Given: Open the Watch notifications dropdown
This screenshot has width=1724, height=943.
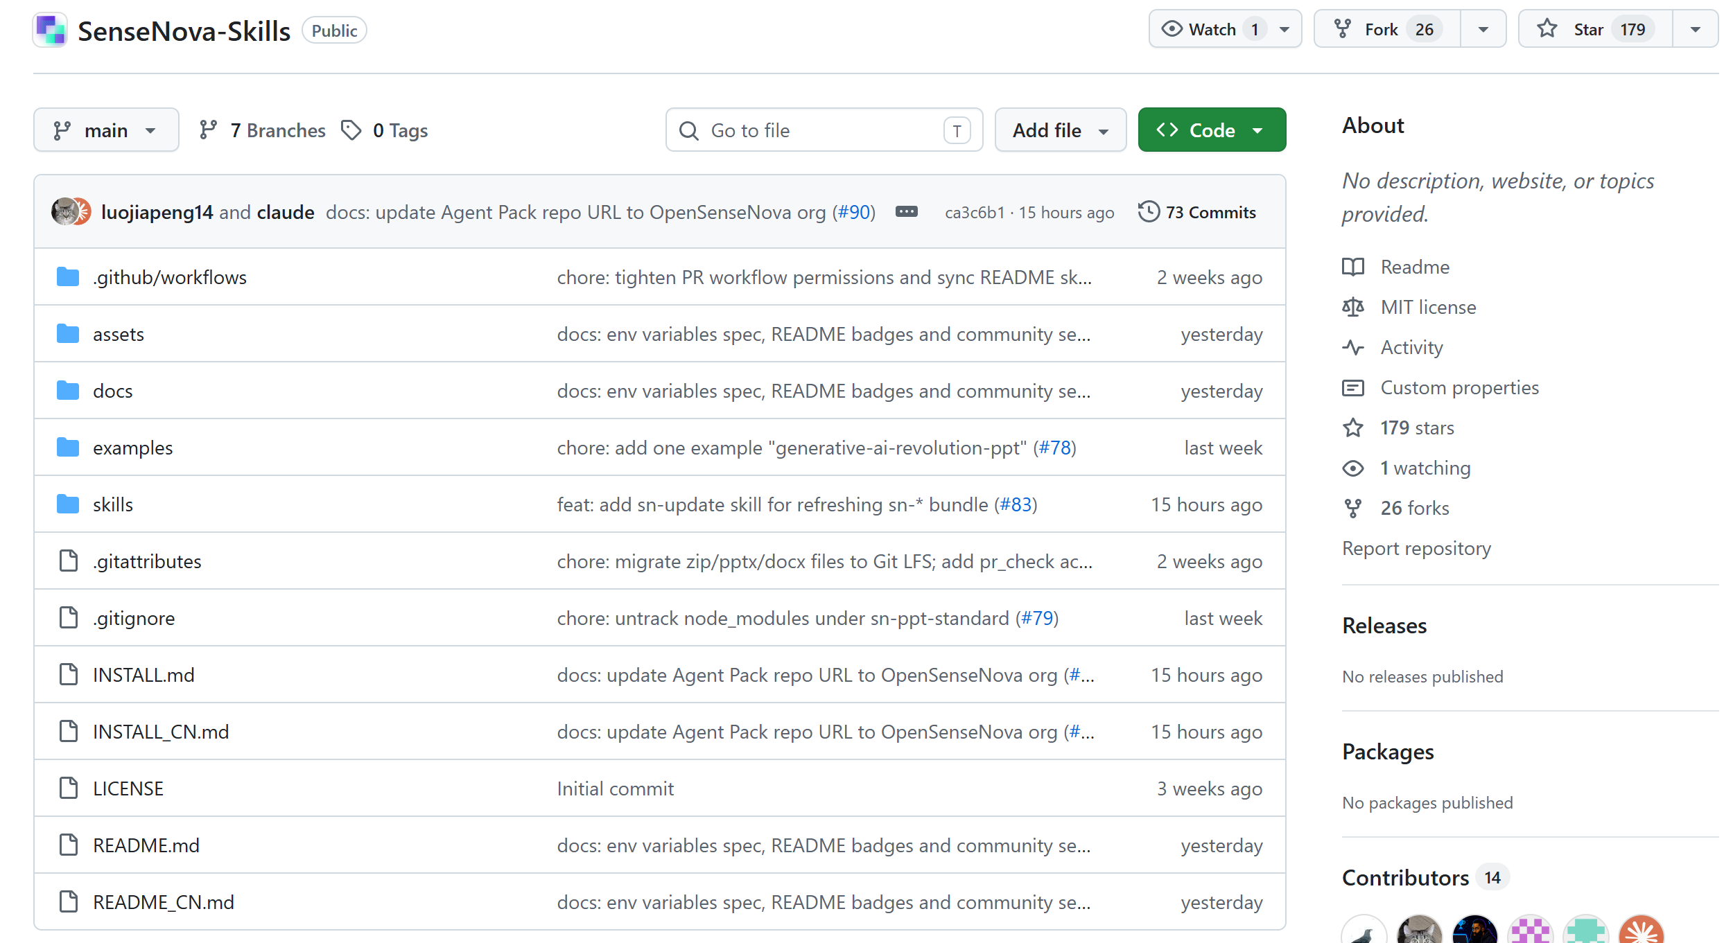Looking at the screenshot, I should (1225, 29).
